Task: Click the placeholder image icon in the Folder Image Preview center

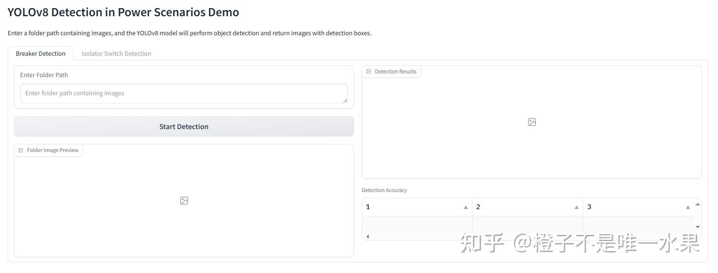Action: click(x=184, y=201)
